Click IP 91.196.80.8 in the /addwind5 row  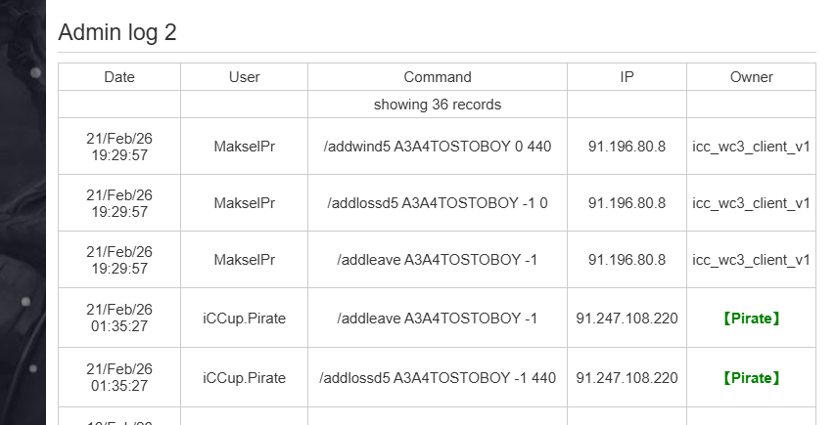627,147
